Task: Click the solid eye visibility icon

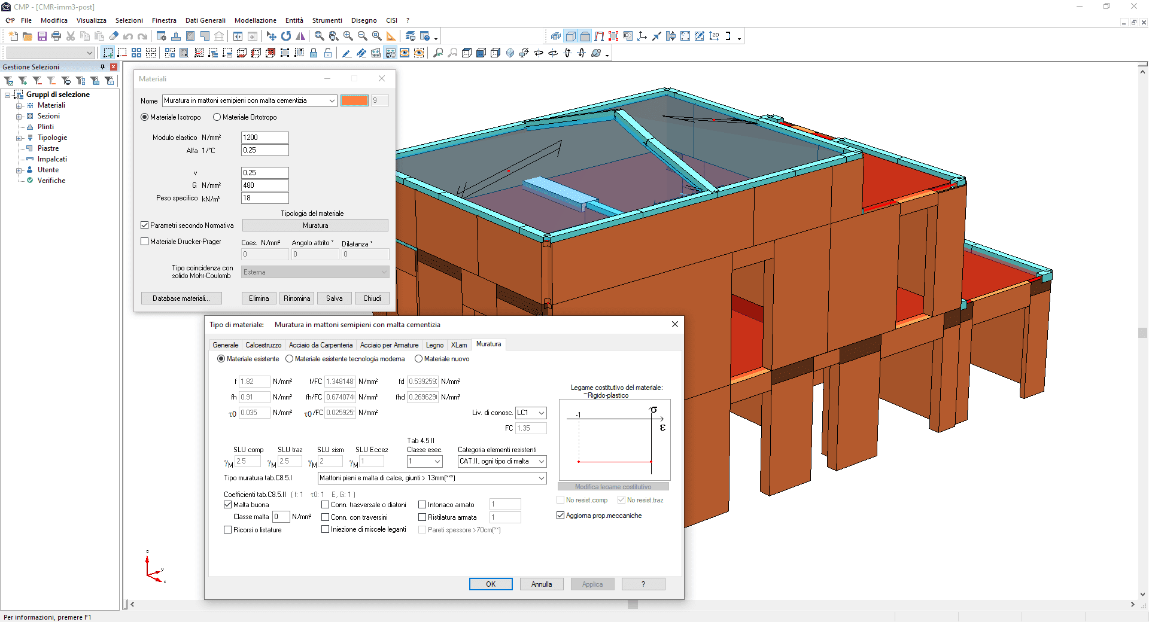Action: [x=405, y=53]
